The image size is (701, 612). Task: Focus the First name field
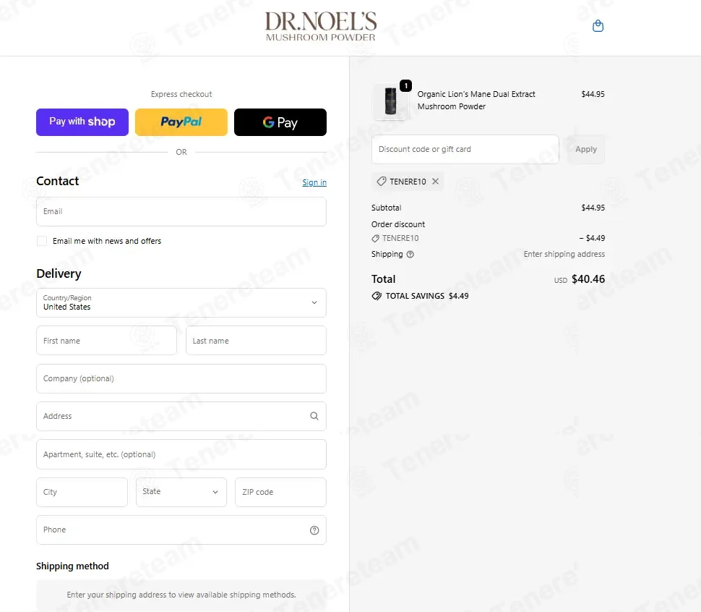(106, 341)
